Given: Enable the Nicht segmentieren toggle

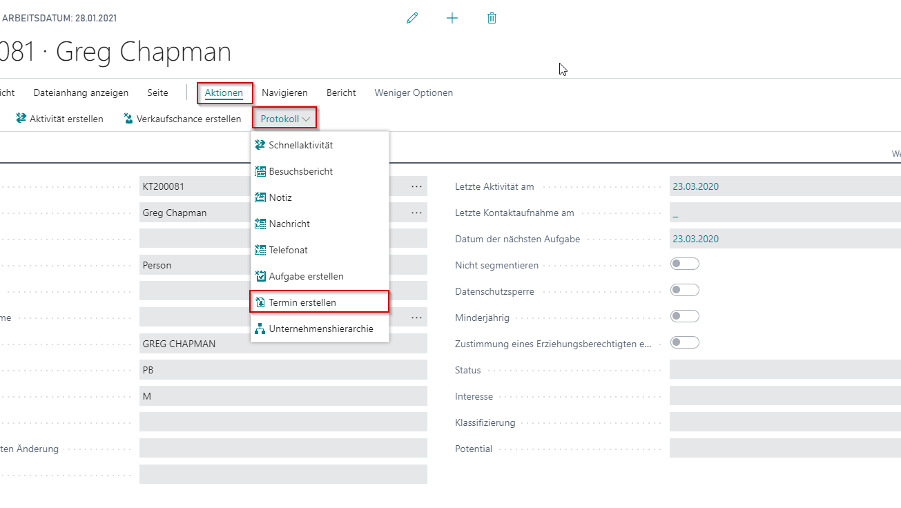Looking at the screenshot, I should 684,264.
